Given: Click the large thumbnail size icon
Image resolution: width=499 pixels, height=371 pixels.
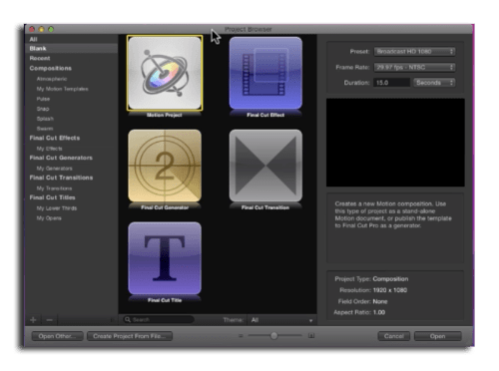Looking at the screenshot, I should point(311,336).
